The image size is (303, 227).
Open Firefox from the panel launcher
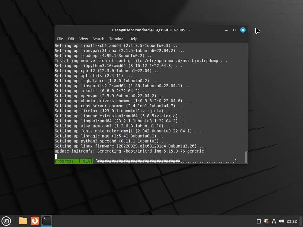coord(35,221)
